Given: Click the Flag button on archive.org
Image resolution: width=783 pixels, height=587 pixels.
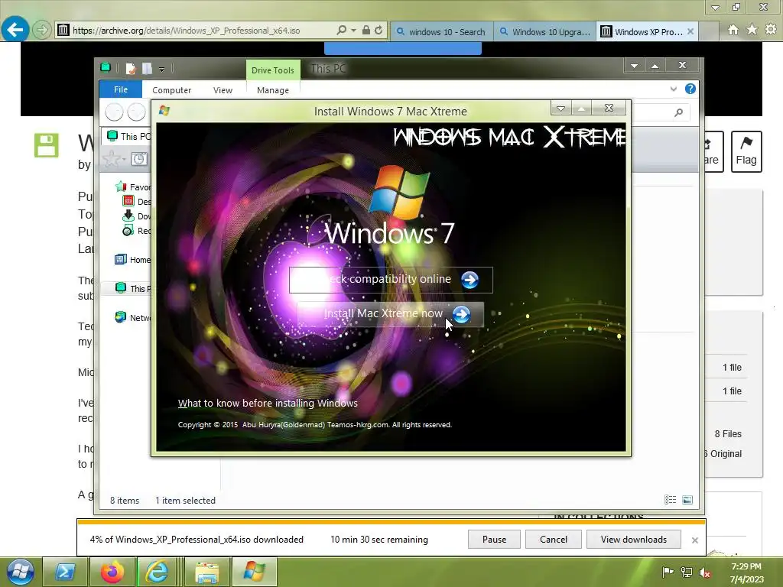Looking at the screenshot, I should point(746,152).
